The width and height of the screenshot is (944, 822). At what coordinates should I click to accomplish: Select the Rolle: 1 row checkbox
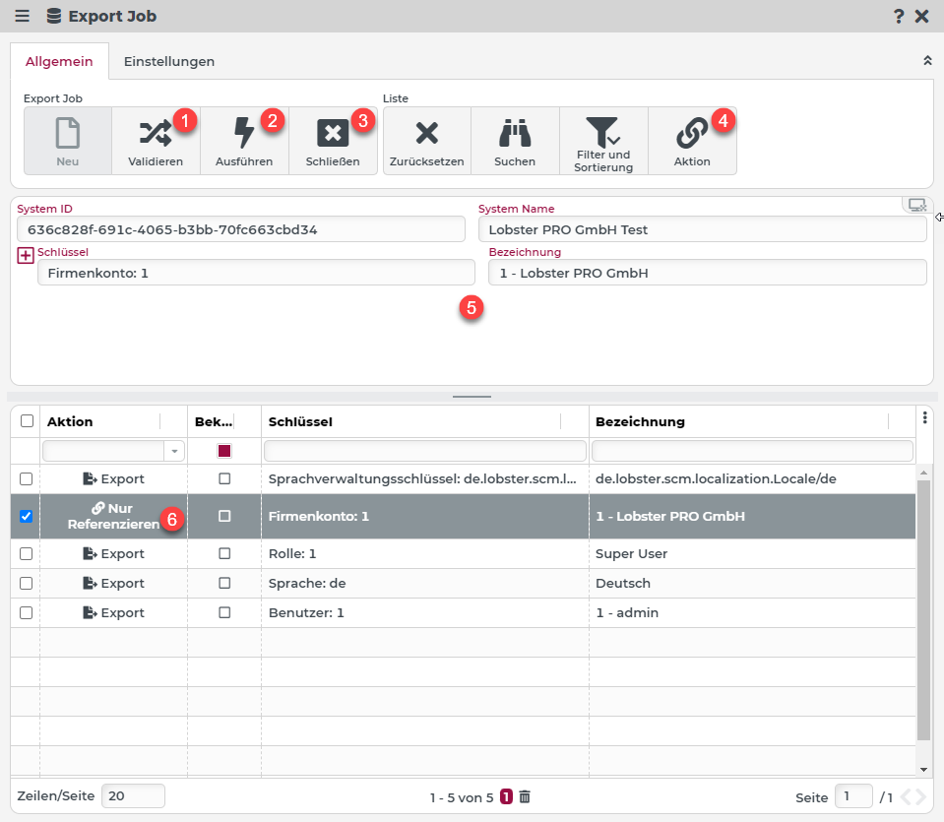tap(26, 553)
